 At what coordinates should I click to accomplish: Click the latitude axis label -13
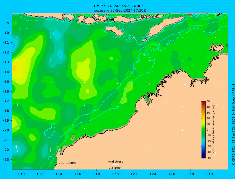pyautogui.click(x=6, y=62)
